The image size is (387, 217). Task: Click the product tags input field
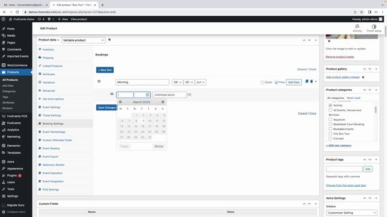pos(344,169)
